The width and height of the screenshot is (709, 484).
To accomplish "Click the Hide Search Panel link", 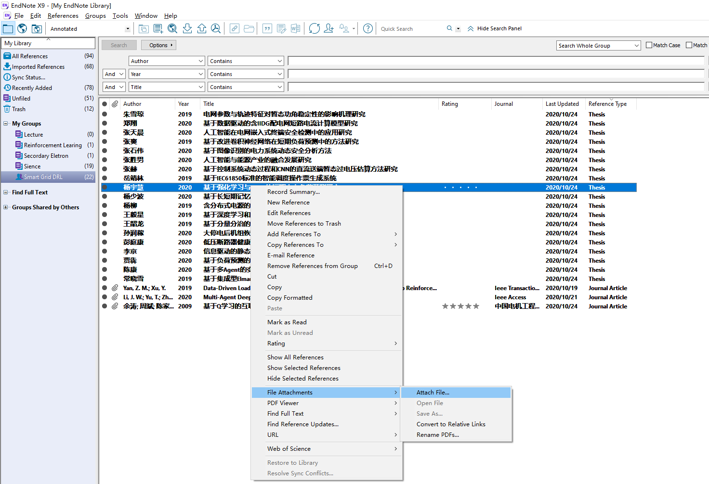I will 499,28.
